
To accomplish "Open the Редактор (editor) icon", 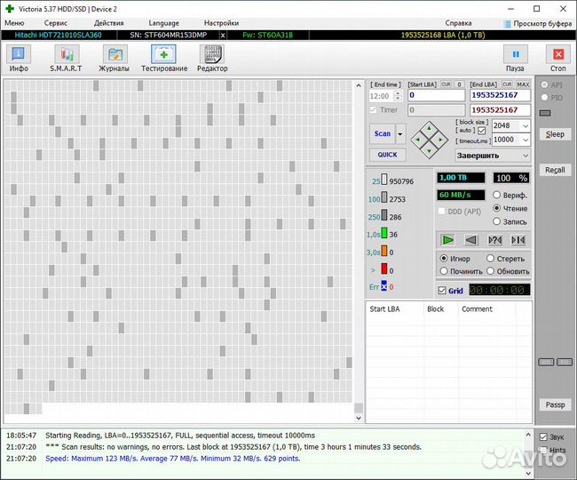I will click(211, 58).
